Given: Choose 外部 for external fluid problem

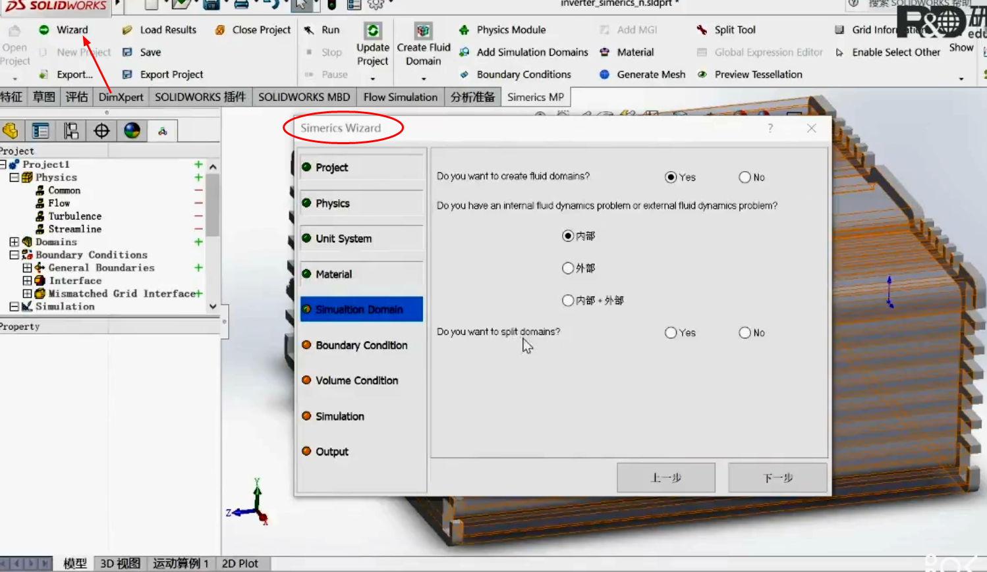Looking at the screenshot, I should (x=567, y=268).
